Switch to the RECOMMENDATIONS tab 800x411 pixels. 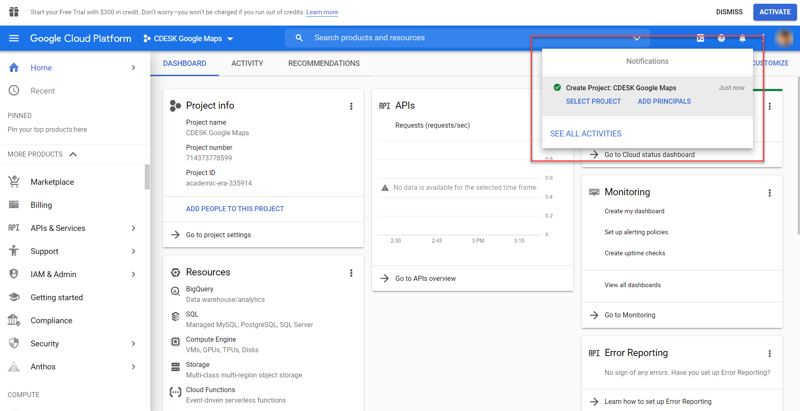324,63
